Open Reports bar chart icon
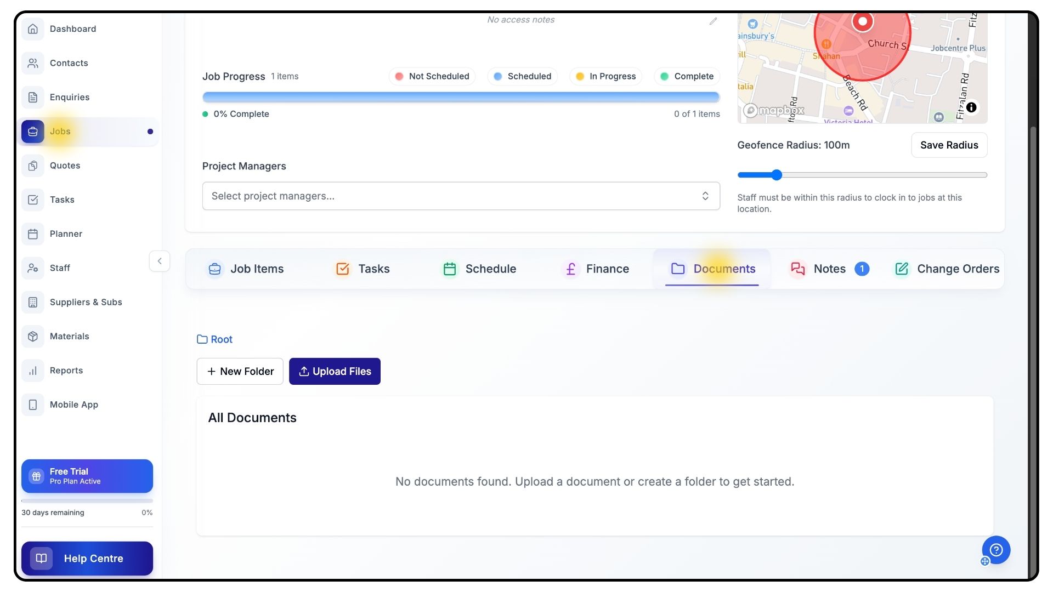The width and height of the screenshot is (1053, 592). point(33,371)
